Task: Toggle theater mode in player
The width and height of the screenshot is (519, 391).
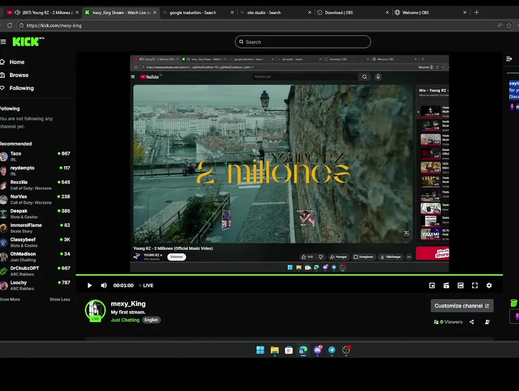Action: 460,285
